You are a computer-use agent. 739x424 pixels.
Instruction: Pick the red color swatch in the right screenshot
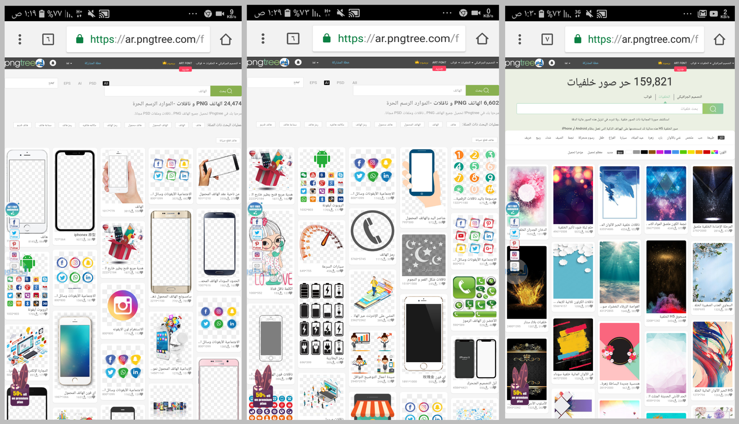[707, 152]
